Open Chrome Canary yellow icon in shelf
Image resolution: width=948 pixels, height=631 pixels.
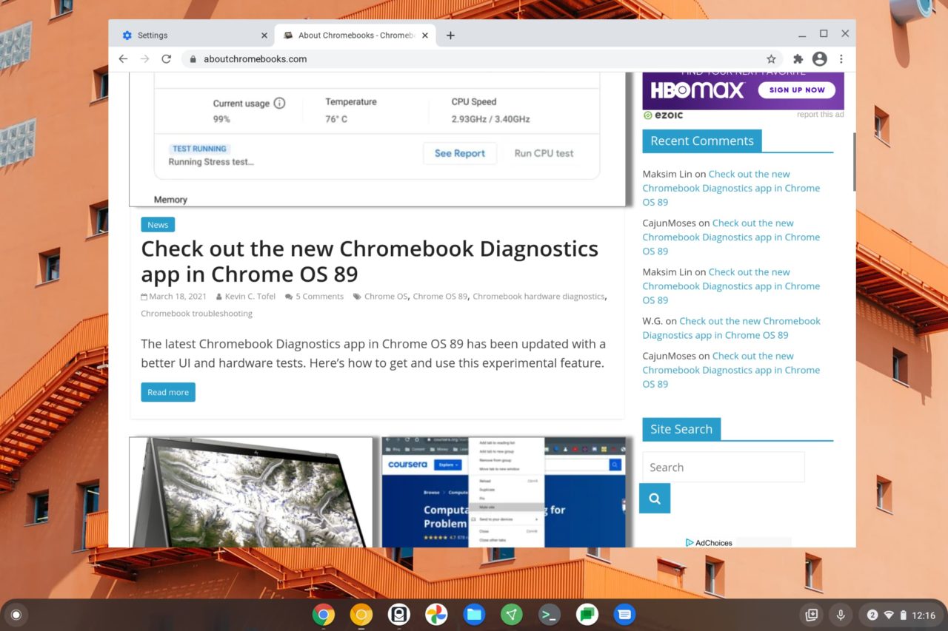(x=361, y=615)
